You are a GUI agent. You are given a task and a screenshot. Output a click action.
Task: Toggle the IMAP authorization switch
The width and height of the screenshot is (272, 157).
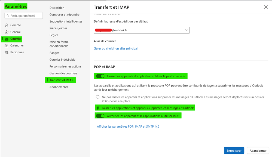(100, 116)
